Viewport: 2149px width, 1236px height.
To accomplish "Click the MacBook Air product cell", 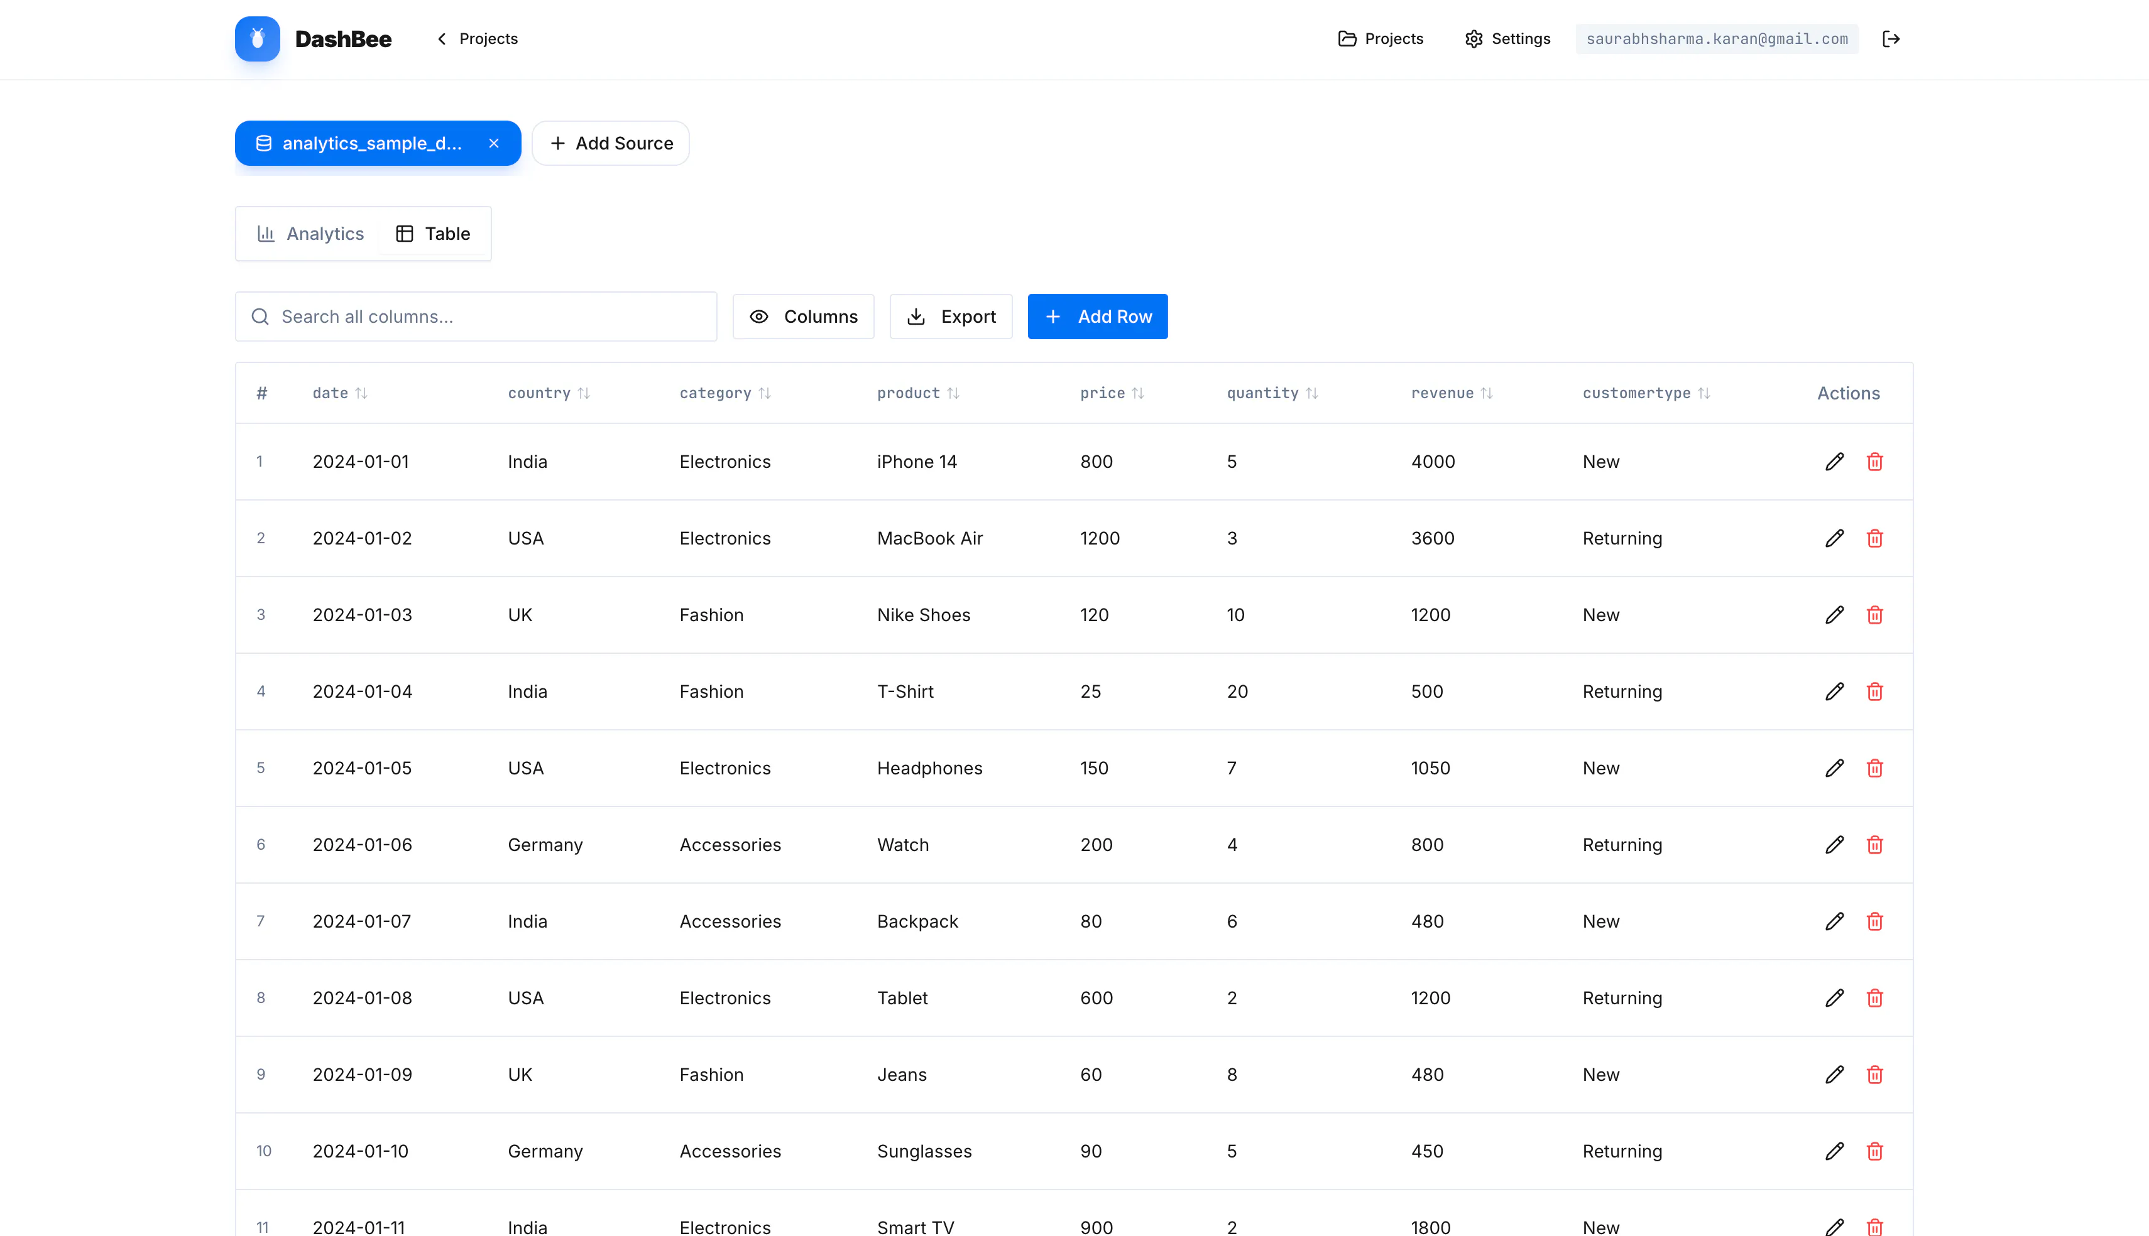I will pos(930,538).
